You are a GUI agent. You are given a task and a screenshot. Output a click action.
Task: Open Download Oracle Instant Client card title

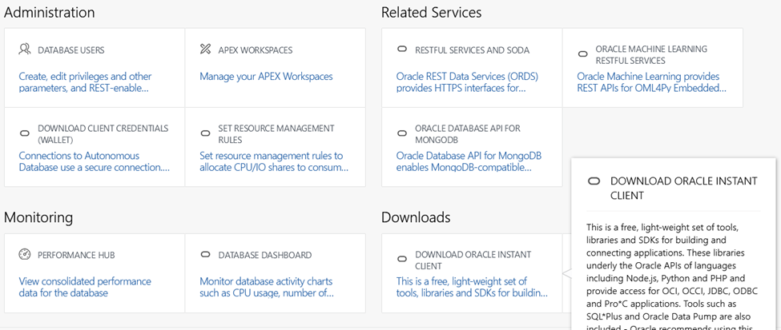coord(473,260)
